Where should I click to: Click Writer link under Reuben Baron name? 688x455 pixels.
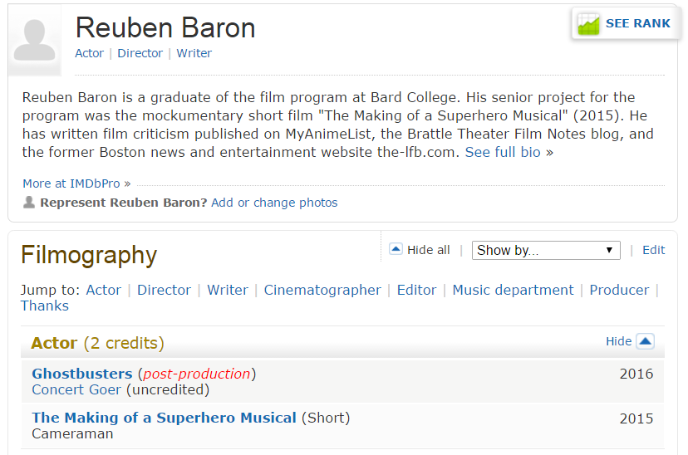[x=194, y=53]
